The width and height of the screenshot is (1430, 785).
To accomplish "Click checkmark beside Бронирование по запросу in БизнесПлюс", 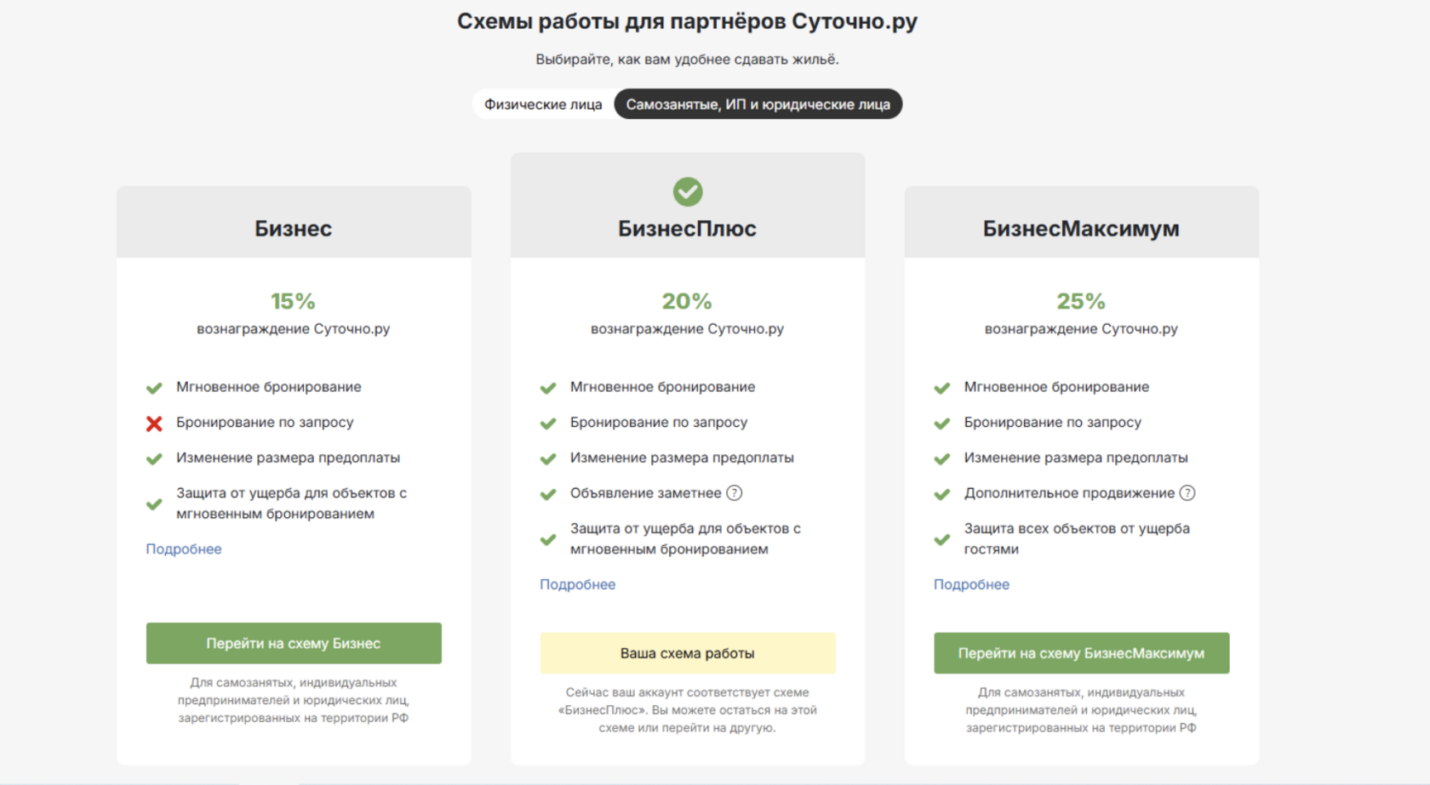I will (548, 424).
